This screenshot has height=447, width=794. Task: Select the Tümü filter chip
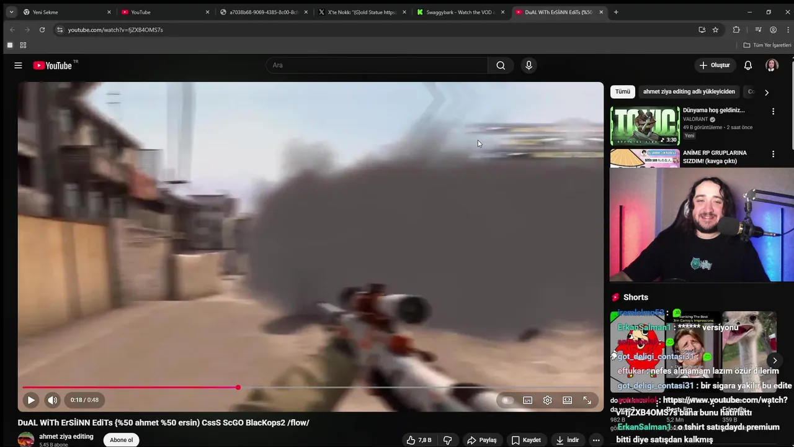(623, 92)
